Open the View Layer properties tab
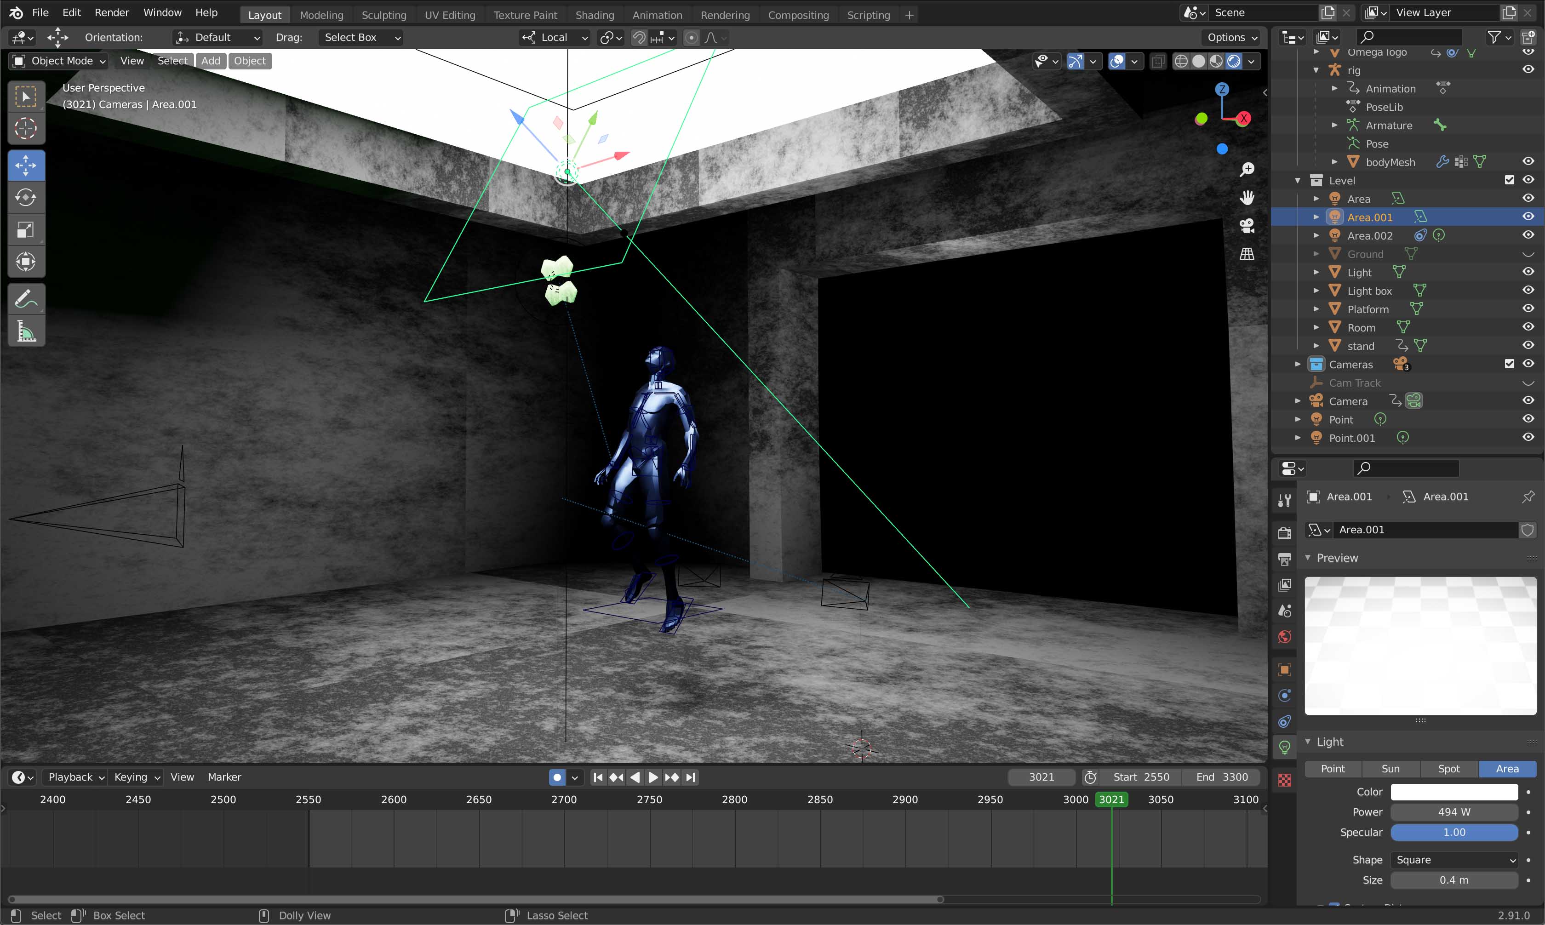The width and height of the screenshot is (1545, 925). [x=1284, y=585]
